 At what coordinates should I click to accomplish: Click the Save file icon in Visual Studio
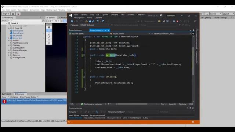(90, 21)
